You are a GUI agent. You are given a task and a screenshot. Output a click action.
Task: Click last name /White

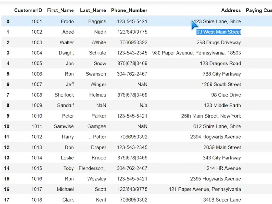pyautogui.click(x=99, y=42)
